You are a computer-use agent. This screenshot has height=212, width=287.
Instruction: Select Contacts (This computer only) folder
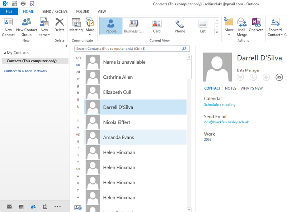pyautogui.click(x=35, y=61)
